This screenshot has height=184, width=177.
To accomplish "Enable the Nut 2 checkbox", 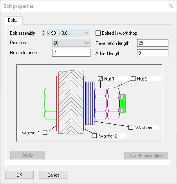I will coord(133,79).
